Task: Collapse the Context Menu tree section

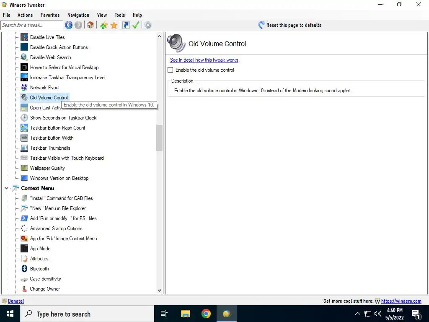Action: [7, 188]
